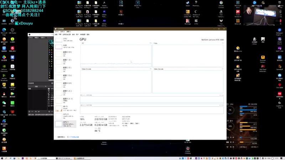Open Microsoft Store desktop icon
The image size is (285, 160).
(x=238, y=4)
